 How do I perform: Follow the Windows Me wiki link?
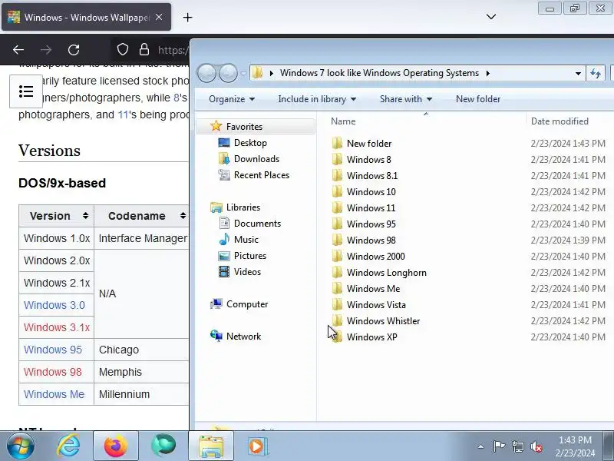(54, 394)
